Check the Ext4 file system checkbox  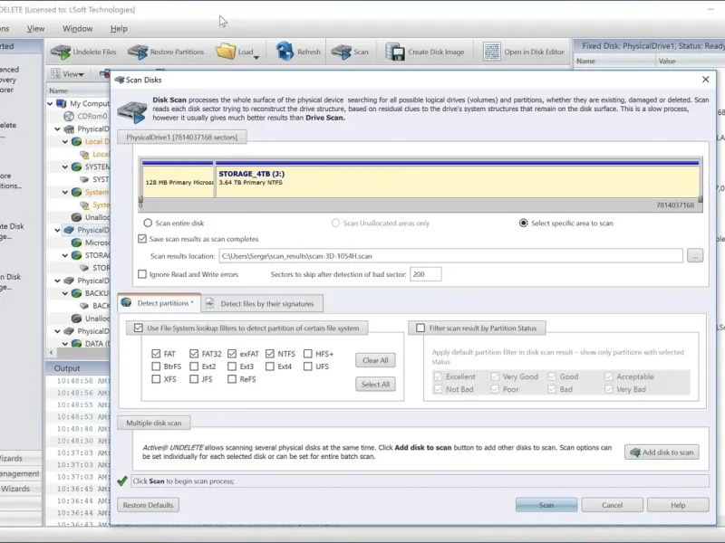(x=270, y=367)
